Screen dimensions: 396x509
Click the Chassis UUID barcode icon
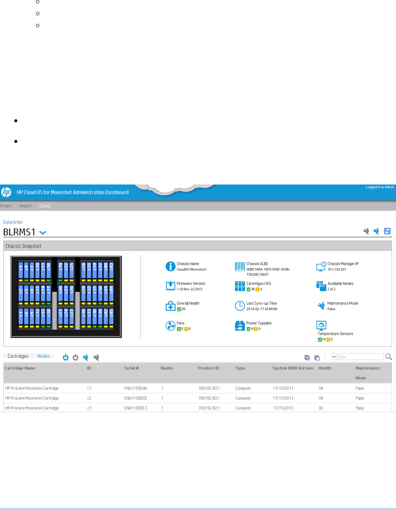coord(240,267)
